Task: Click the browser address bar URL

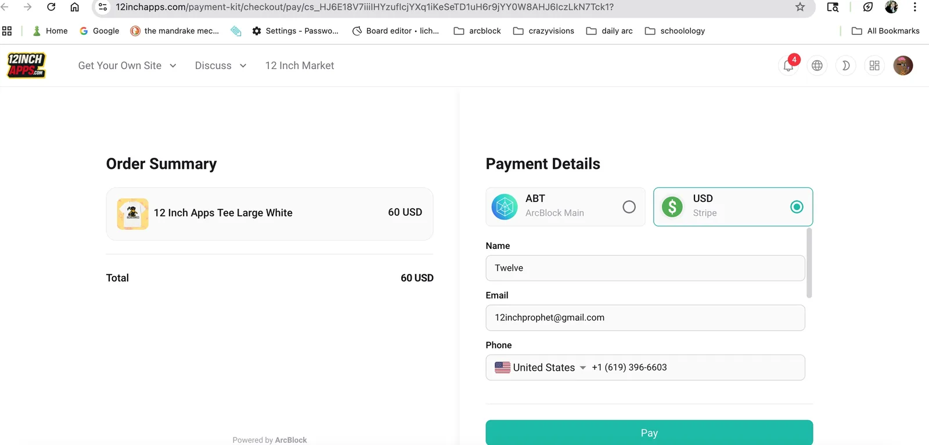Action: [x=365, y=7]
